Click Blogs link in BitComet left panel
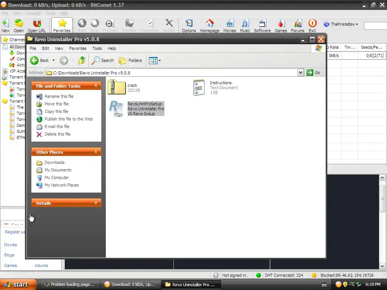Screen dimensions: 387x290 click(x=9, y=255)
